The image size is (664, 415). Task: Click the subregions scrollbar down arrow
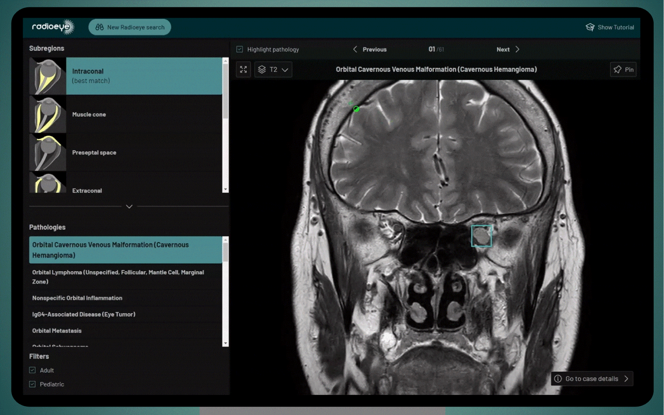226,190
